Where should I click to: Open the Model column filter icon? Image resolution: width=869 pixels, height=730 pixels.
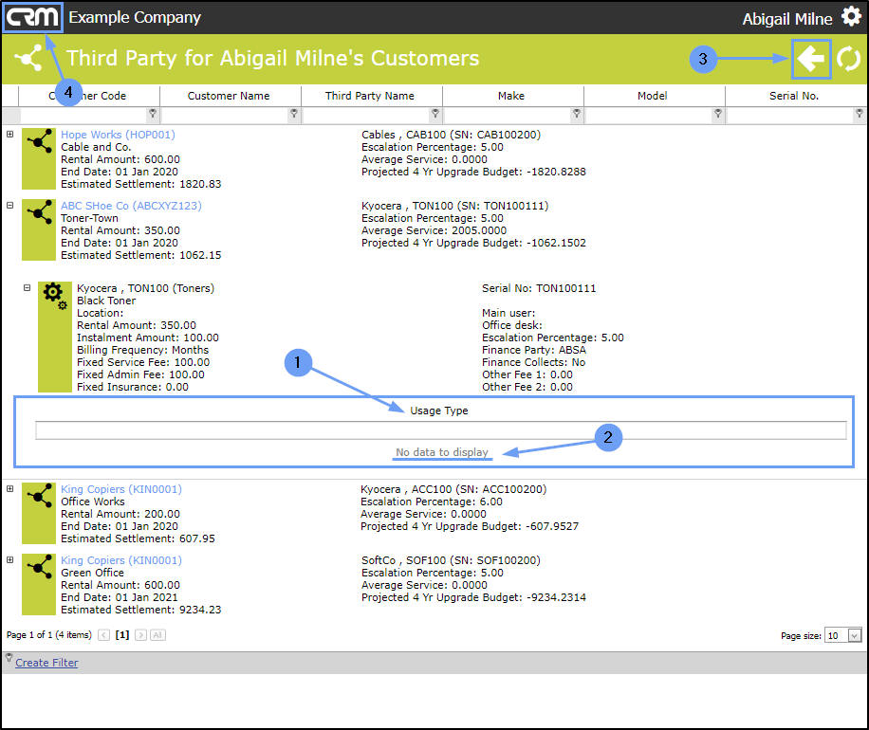coord(718,114)
